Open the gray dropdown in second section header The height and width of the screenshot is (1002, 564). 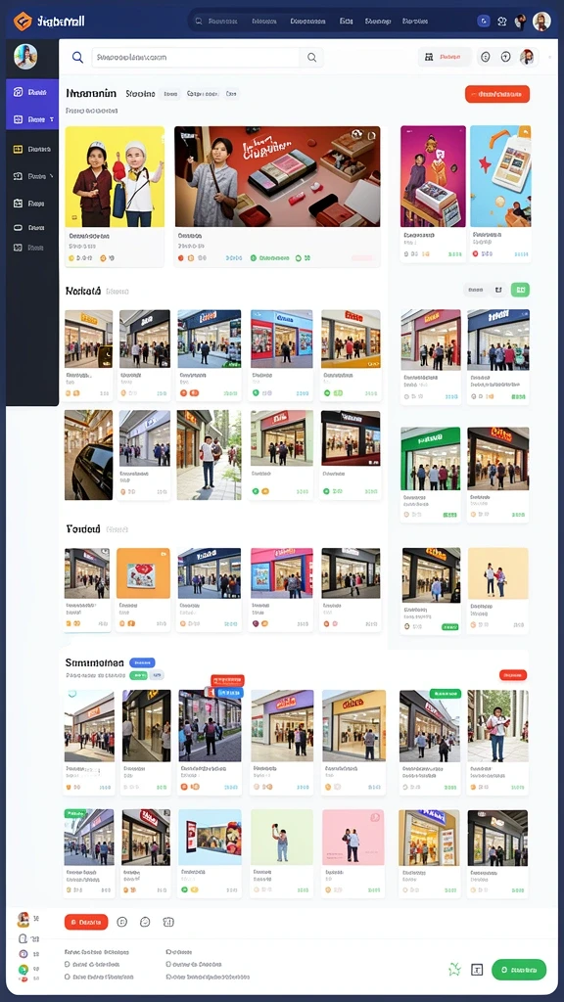point(475,290)
